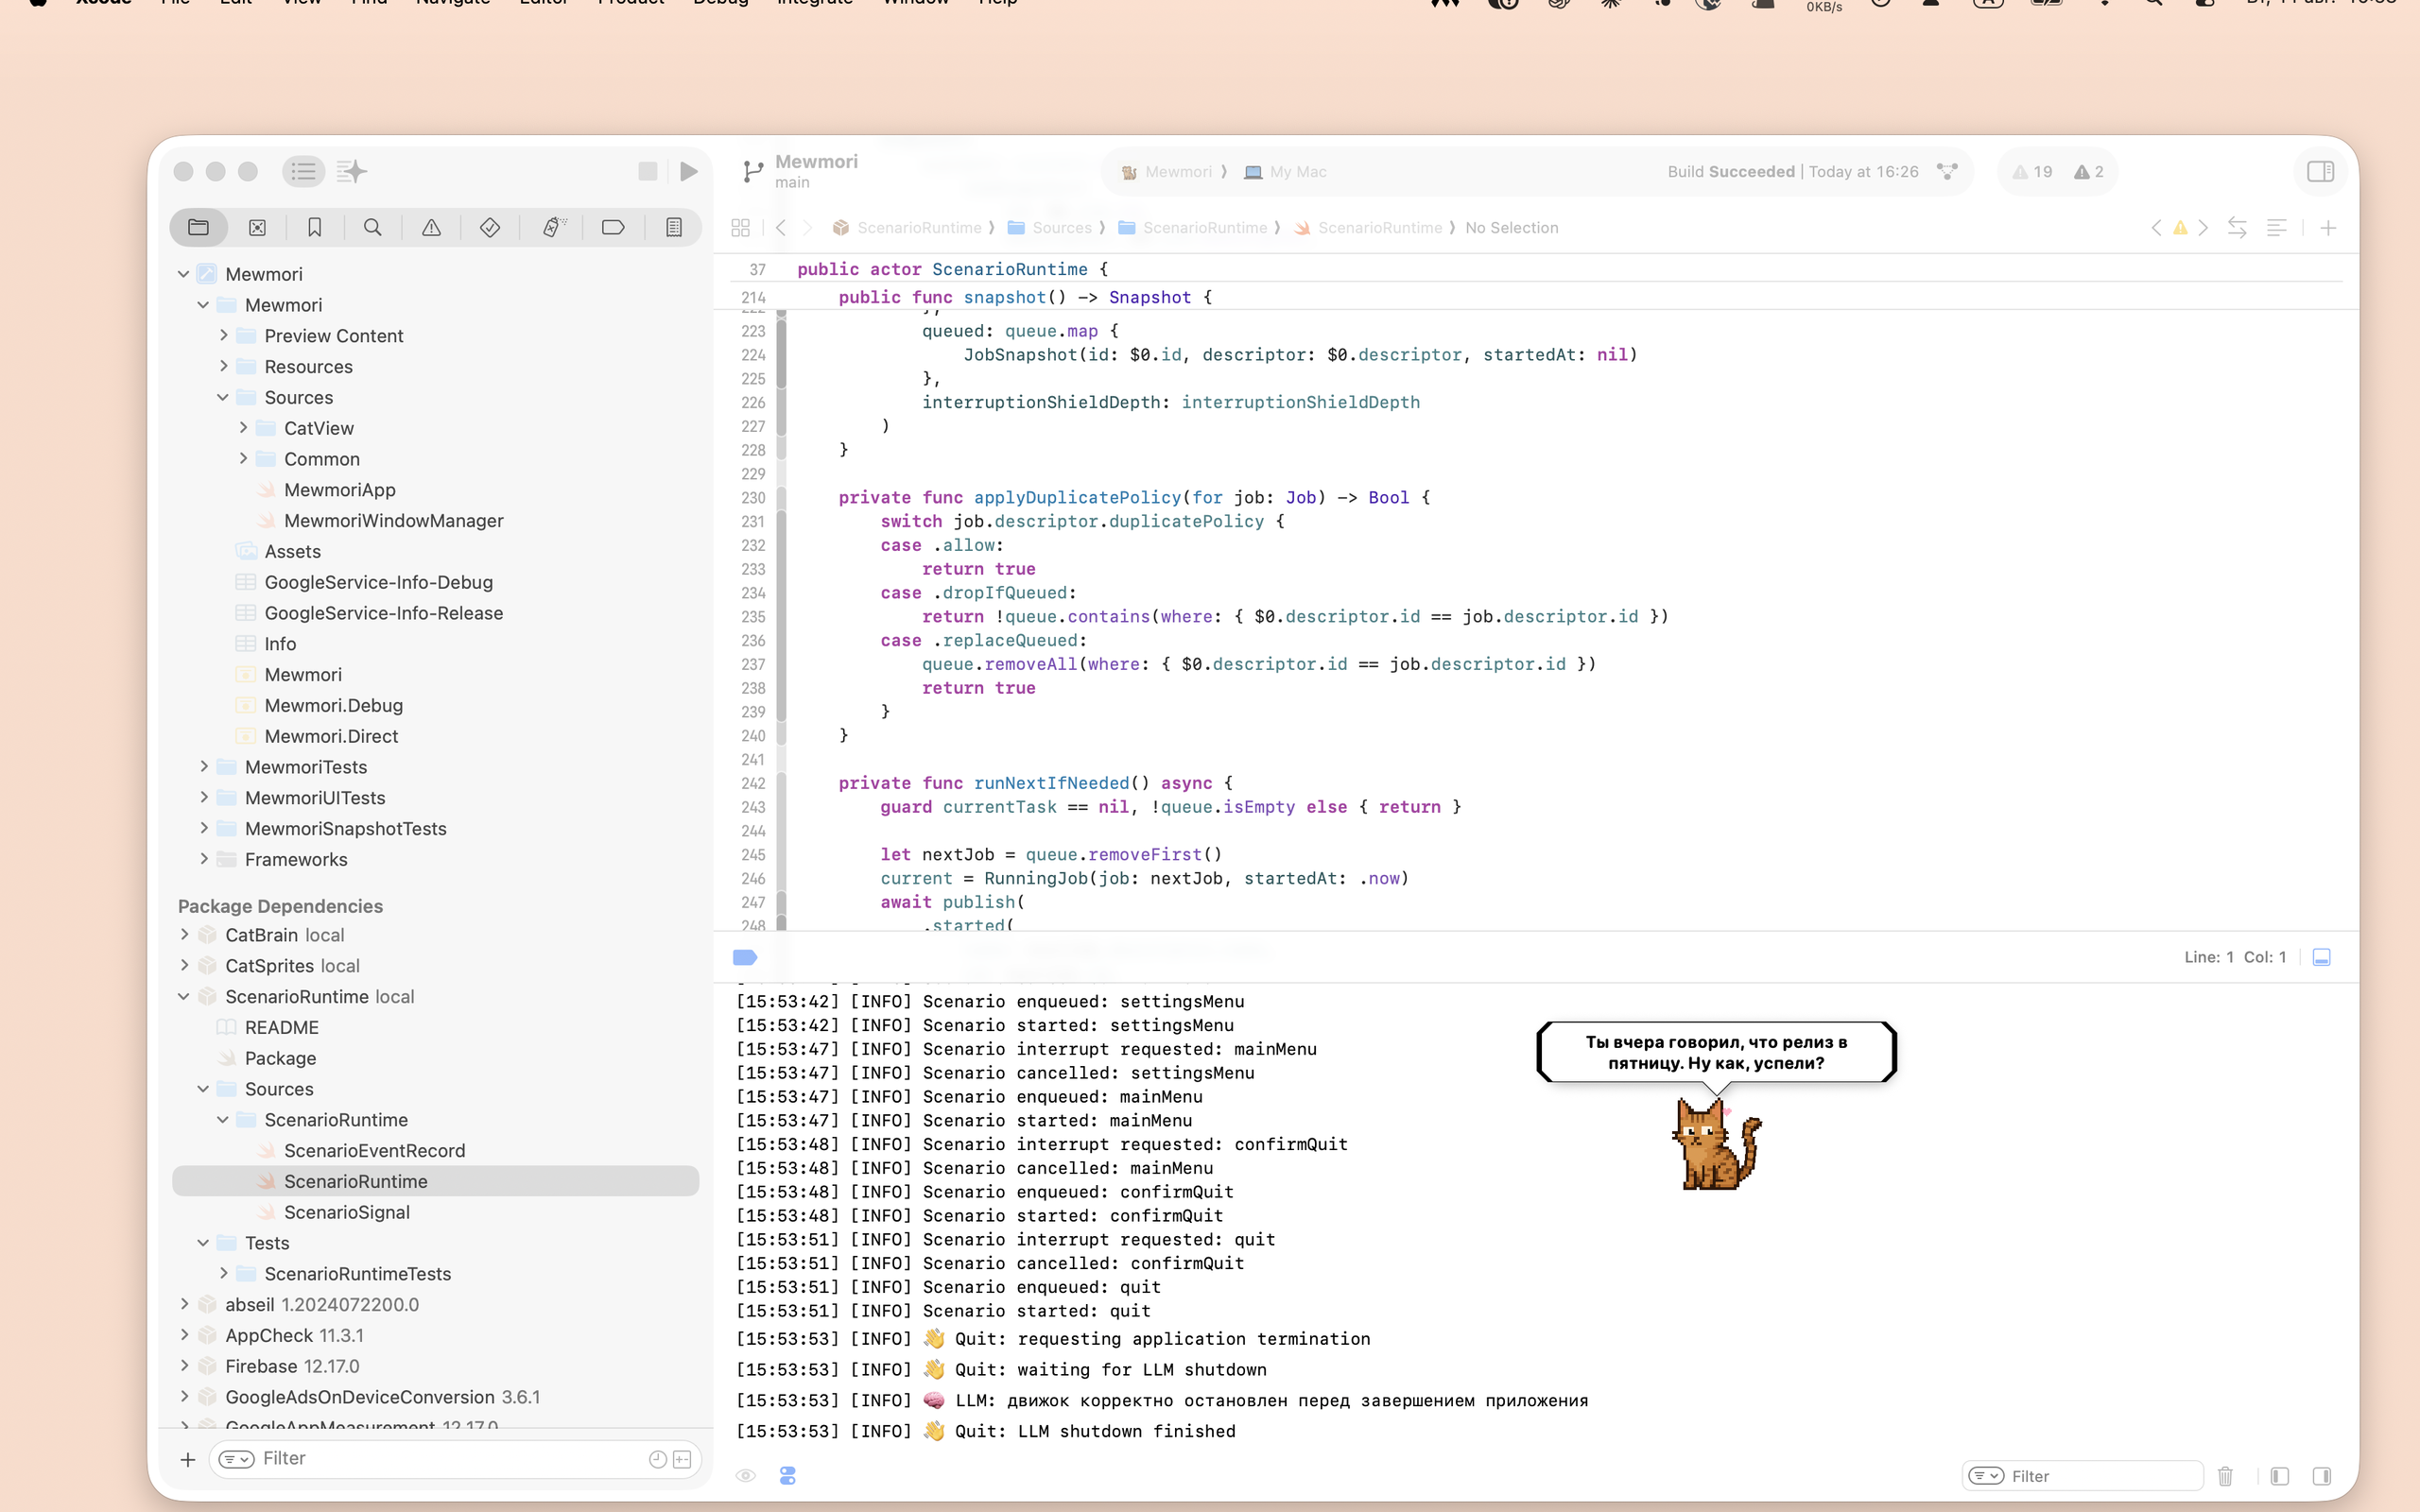The width and height of the screenshot is (2420, 1512).
Task: Toggle the inspector panel button
Action: pyautogui.click(x=2320, y=171)
